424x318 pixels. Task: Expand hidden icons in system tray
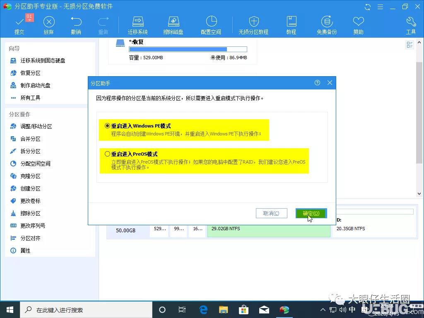click(x=322, y=309)
